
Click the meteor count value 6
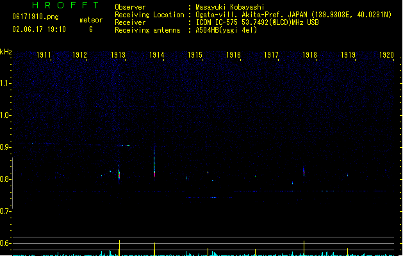point(91,29)
